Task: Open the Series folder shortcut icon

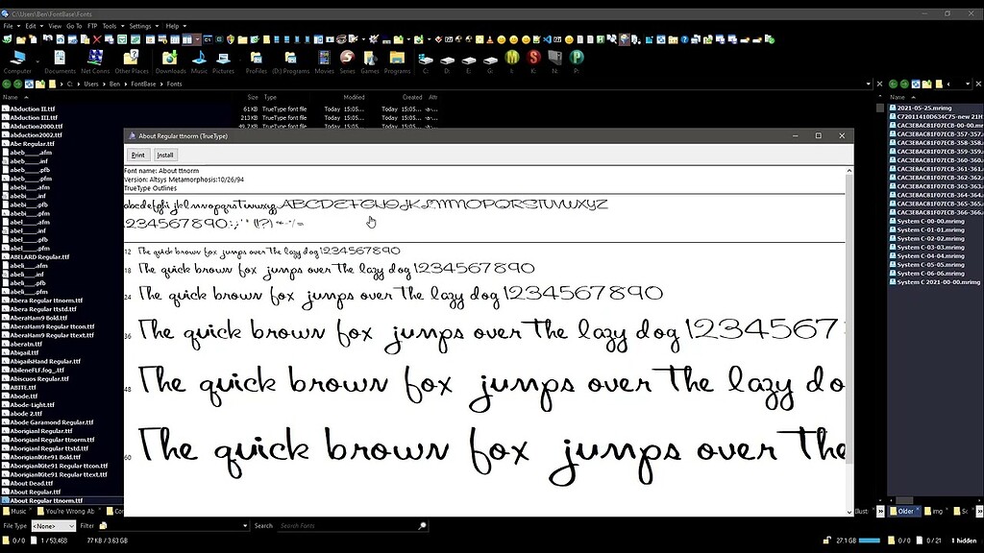Action: pos(348,58)
